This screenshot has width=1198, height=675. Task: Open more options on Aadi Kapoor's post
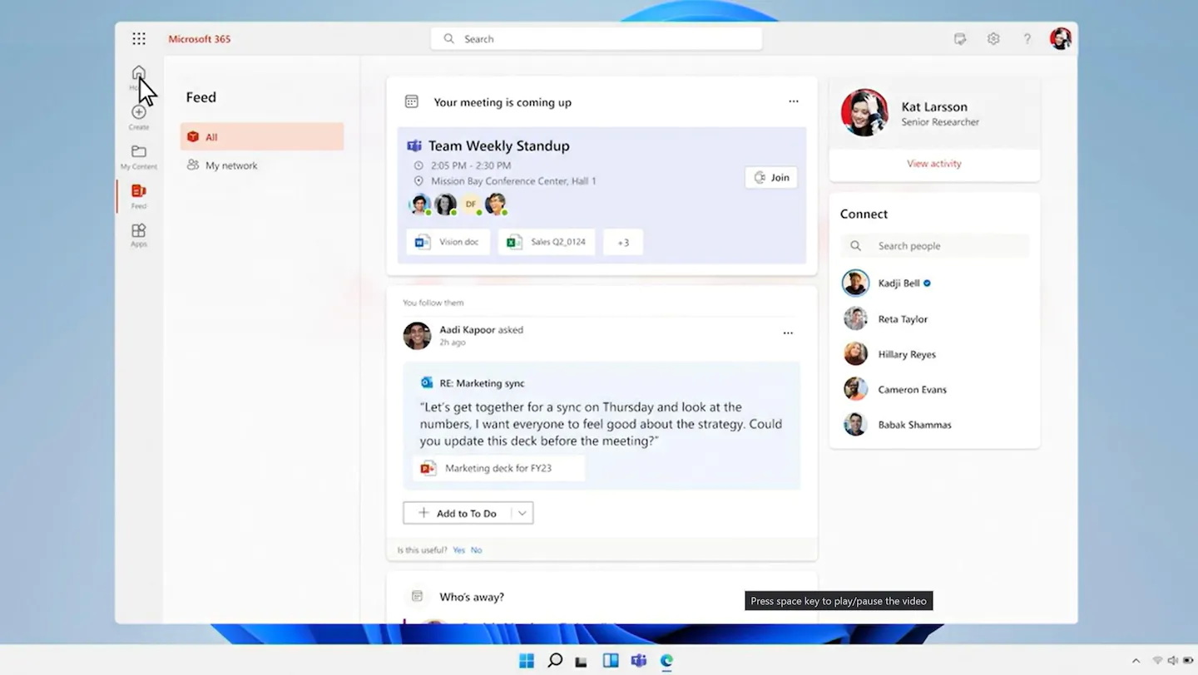click(x=787, y=332)
